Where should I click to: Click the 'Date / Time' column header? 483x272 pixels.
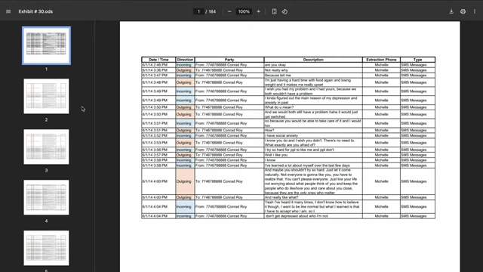coord(158,60)
